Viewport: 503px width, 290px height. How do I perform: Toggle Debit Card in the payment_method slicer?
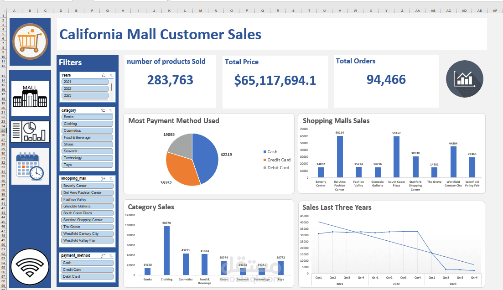(x=87, y=276)
